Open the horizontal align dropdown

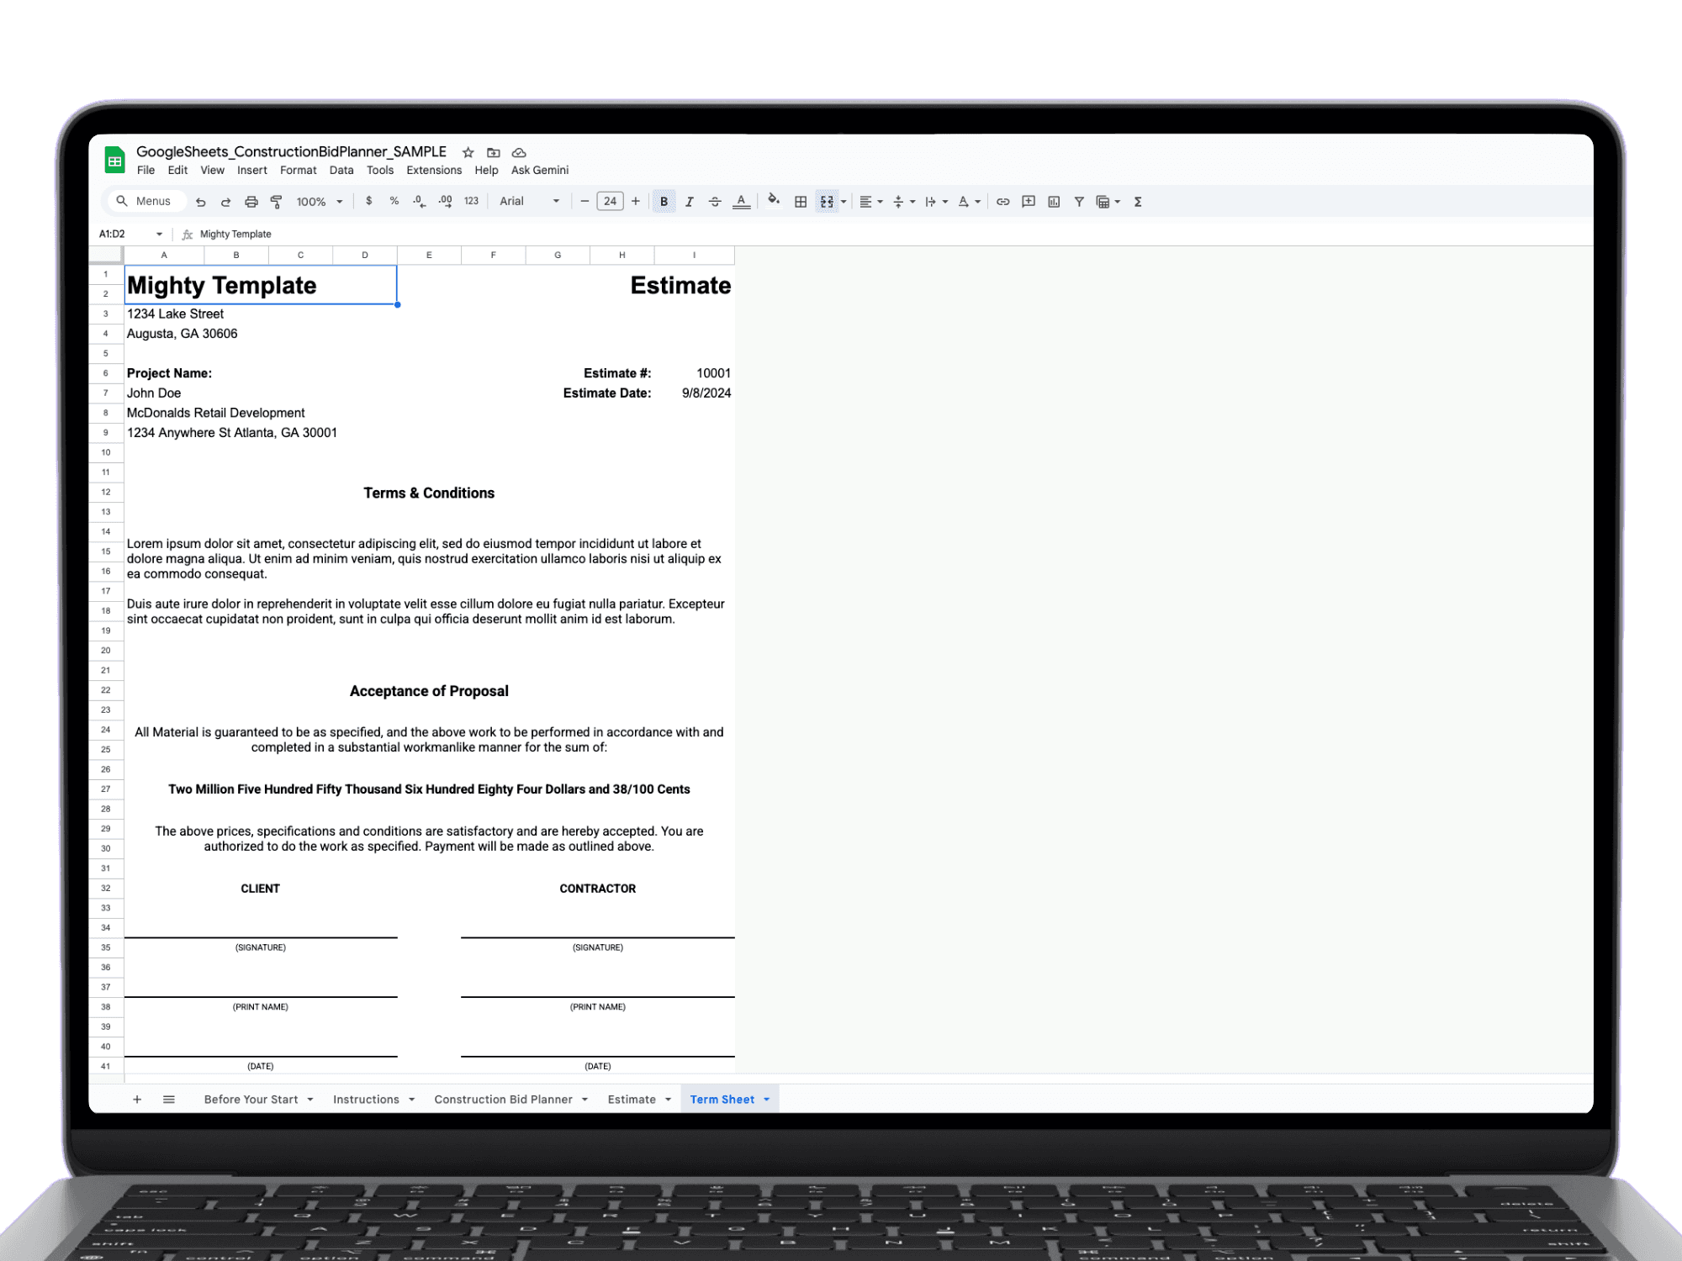[871, 202]
